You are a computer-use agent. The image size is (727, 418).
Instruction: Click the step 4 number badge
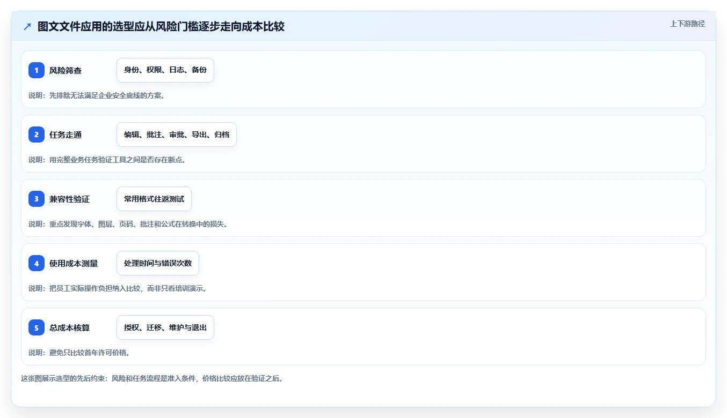point(37,263)
